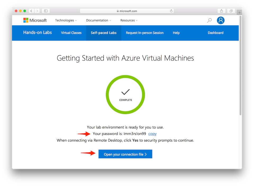The image size is (254, 186).
Task: Reload the page with the refresh icon
Action: click(171, 11)
